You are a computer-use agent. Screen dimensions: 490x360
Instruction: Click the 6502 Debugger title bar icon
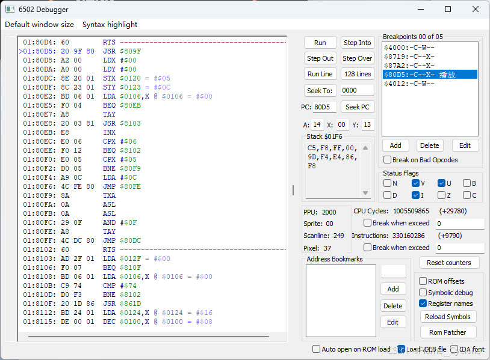pyautogui.click(x=10, y=9)
